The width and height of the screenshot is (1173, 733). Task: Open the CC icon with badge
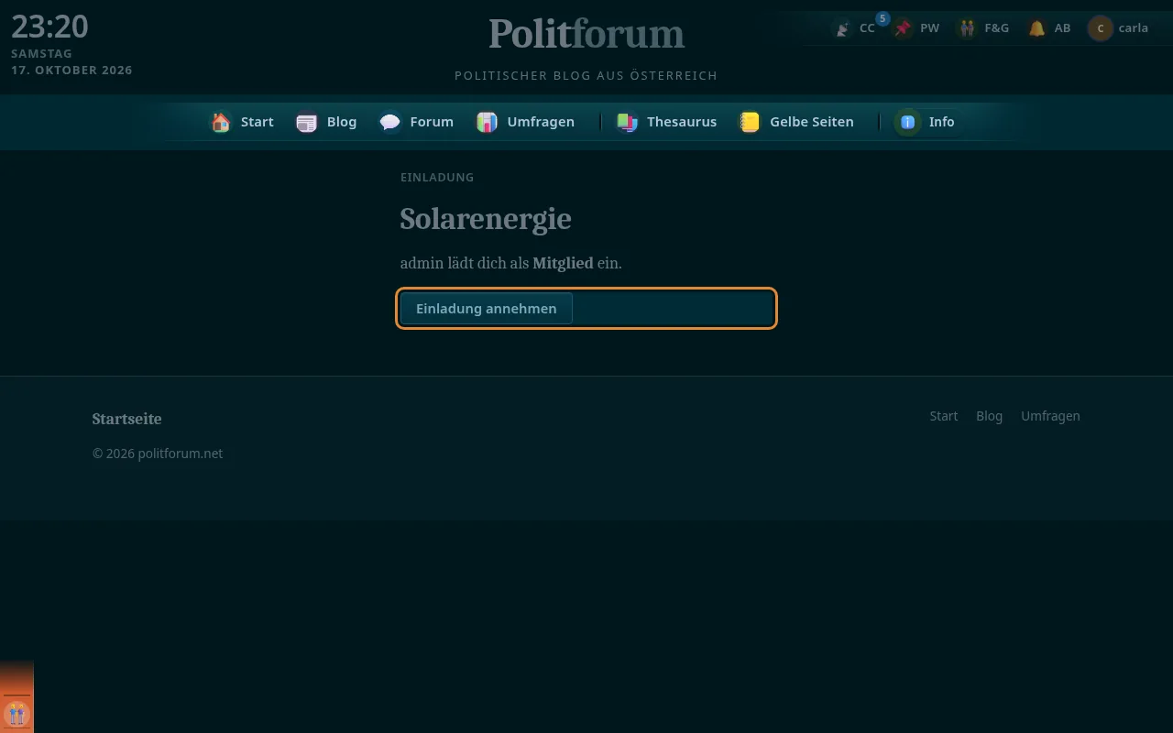[x=842, y=28]
